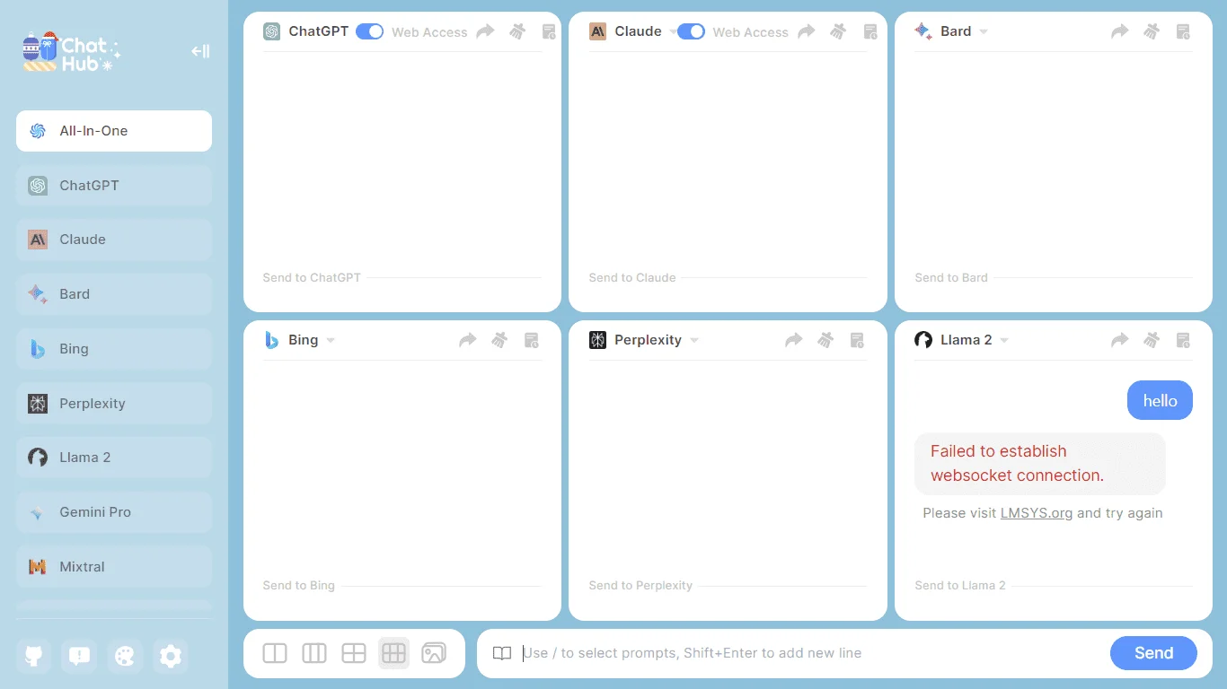
Task: Expand the Bing model dropdown
Action: coord(331,340)
